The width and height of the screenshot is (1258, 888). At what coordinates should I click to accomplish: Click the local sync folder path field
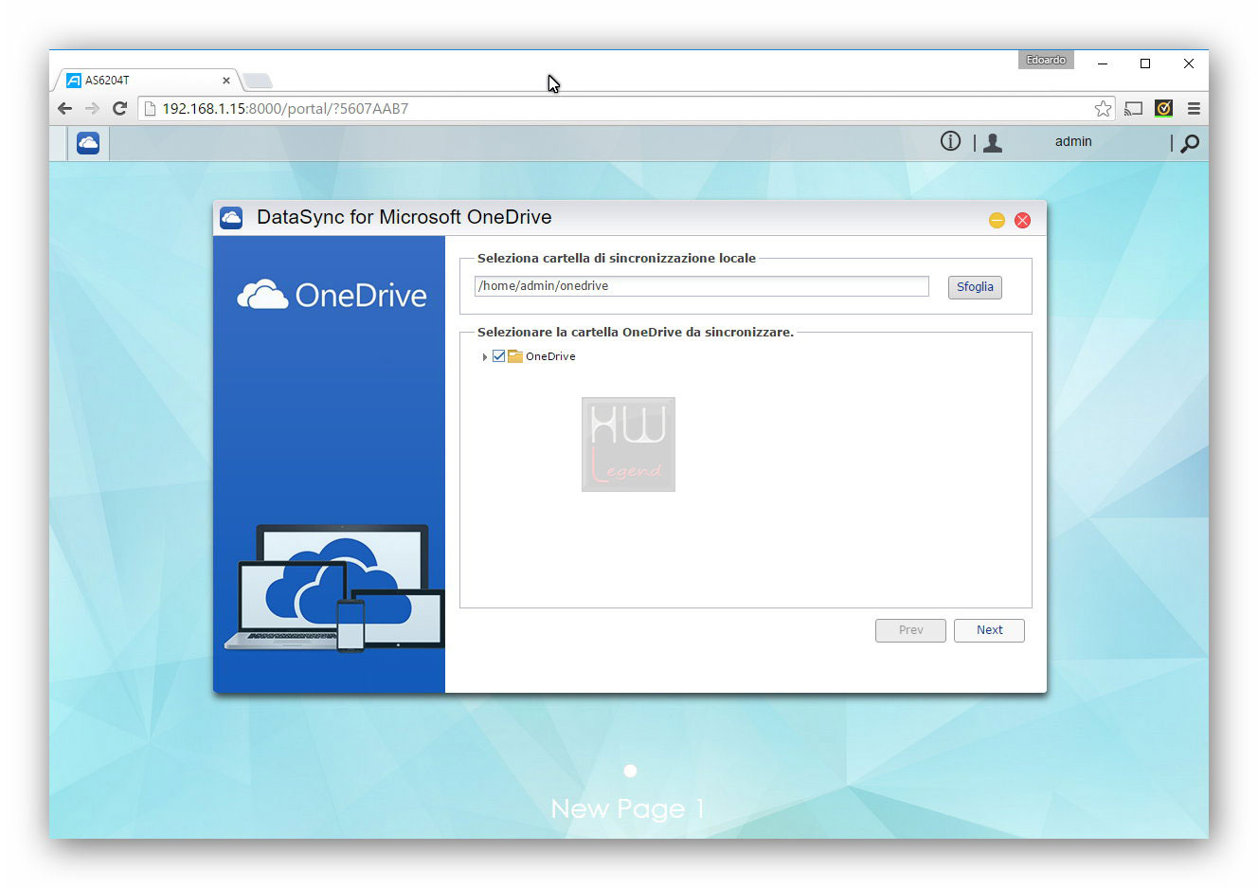tap(702, 286)
